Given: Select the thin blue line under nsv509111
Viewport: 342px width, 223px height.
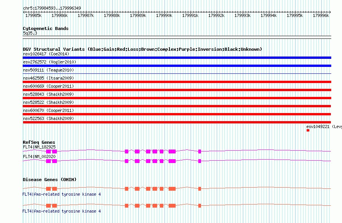Looking at the screenshot, I should [177, 73].
